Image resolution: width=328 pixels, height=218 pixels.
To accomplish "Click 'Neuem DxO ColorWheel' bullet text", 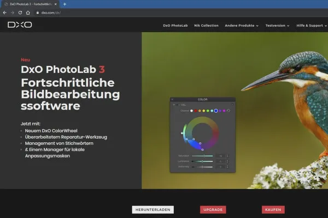I will click(51, 131).
